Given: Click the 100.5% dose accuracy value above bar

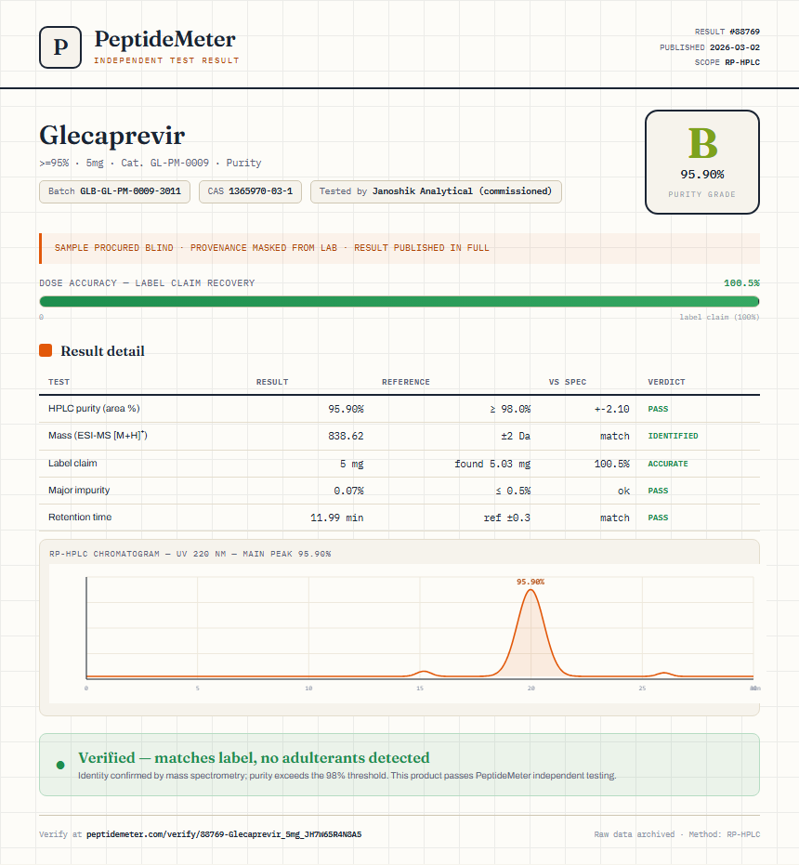Looking at the screenshot, I should (x=741, y=283).
